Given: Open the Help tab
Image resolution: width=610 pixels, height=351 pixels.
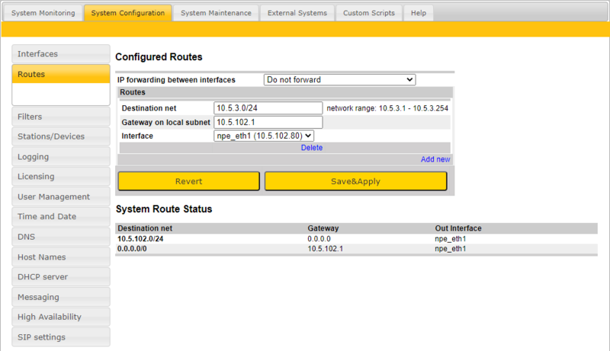Looking at the screenshot, I should tap(418, 13).
